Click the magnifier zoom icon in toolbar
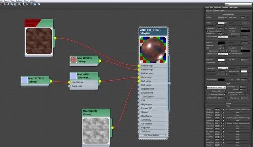Viewport: 253px width, 147px height. [x=39, y=4]
